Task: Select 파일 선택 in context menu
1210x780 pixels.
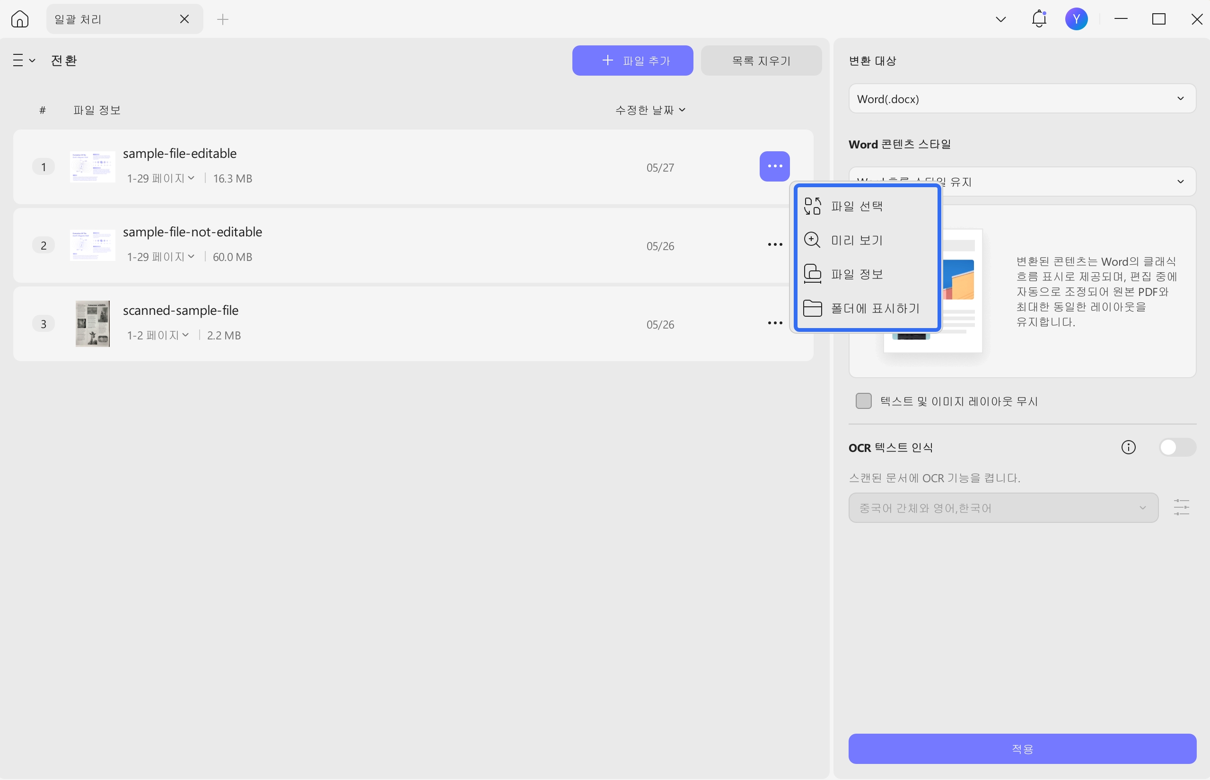Action: pyautogui.click(x=868, y=206)
